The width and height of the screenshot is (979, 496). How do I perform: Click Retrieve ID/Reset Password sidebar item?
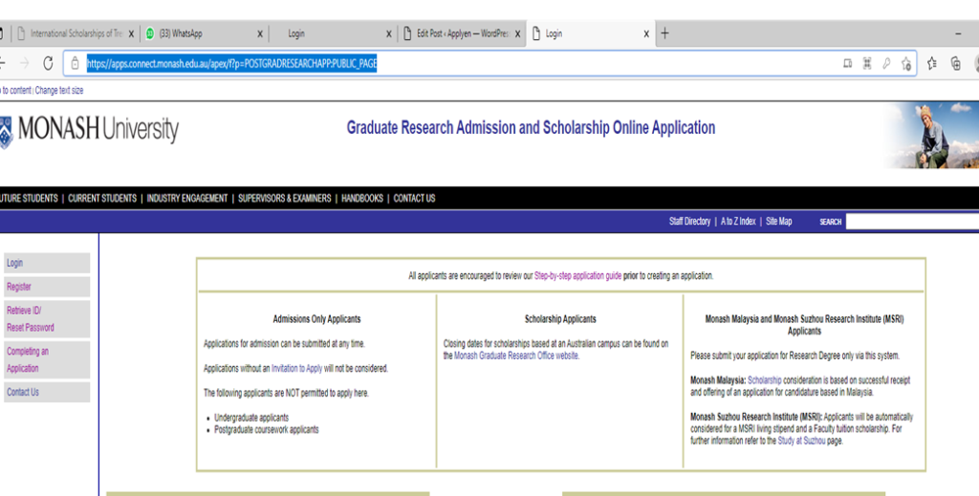coord(47,319)
